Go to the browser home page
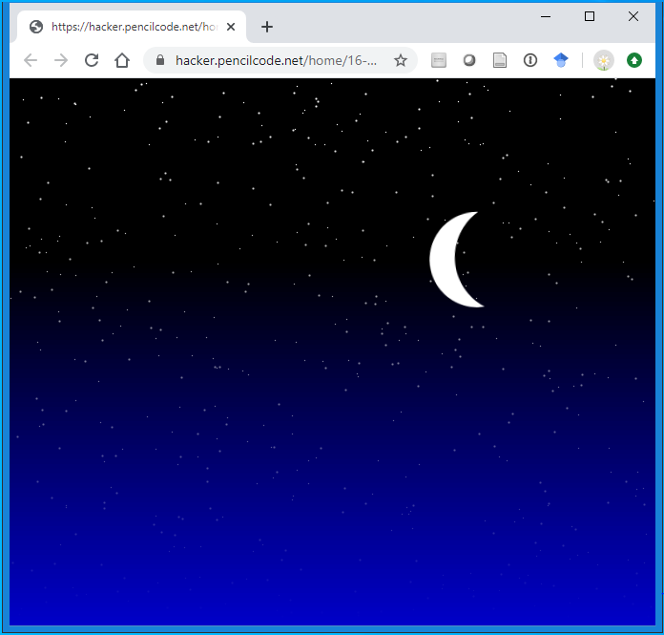This screenshot has height=635, width=664. (122, 60)
